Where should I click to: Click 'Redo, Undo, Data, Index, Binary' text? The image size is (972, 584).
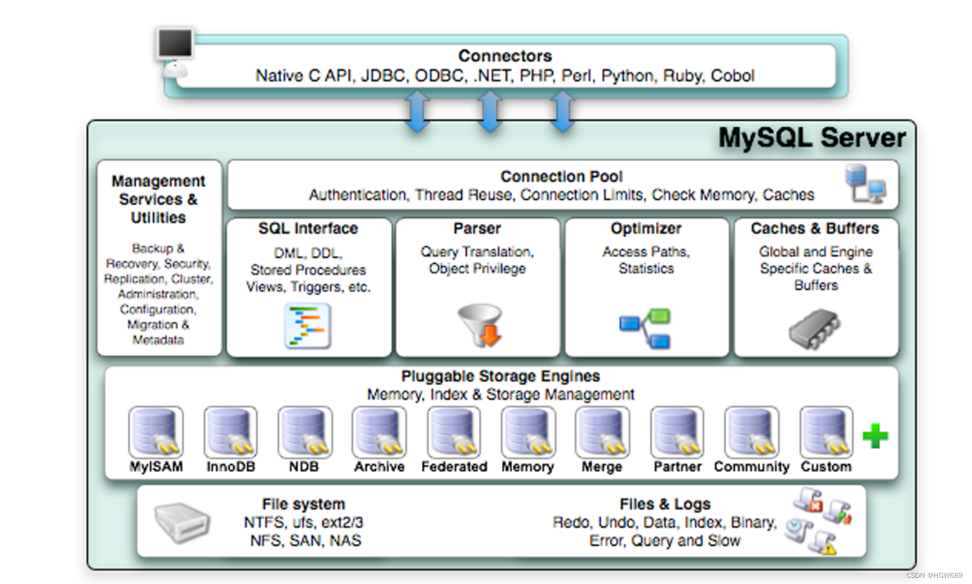pyautogui.click(x=665, y=523)
